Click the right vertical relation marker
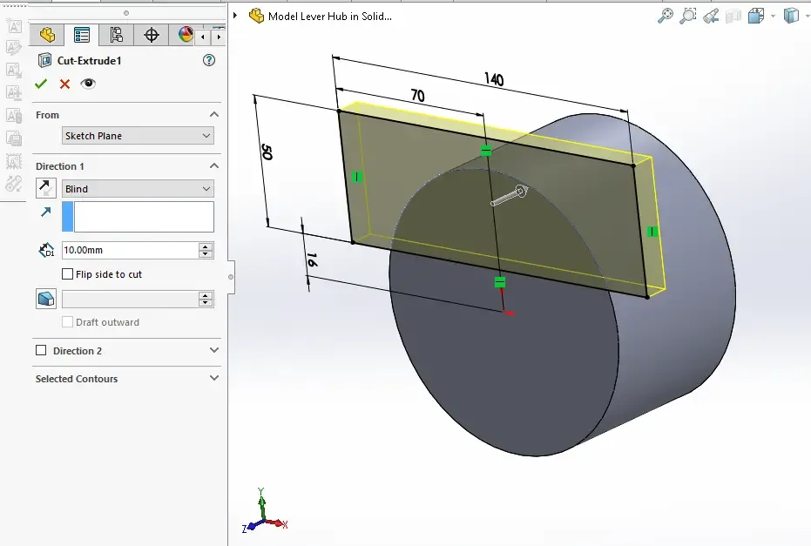Image resolution: width=811 pixels, height=546 pixels. tap(652, 232)
